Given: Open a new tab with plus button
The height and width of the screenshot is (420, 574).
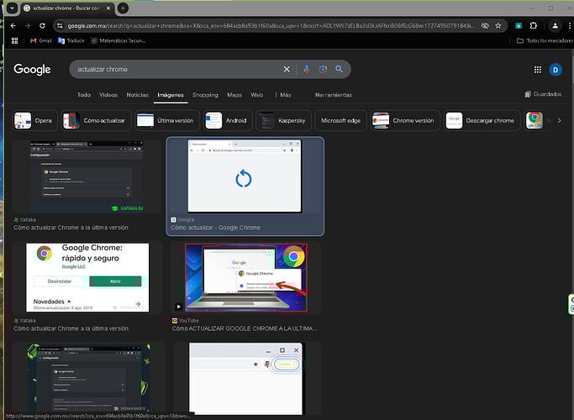Looking at the screenshot, I should 123,8.
